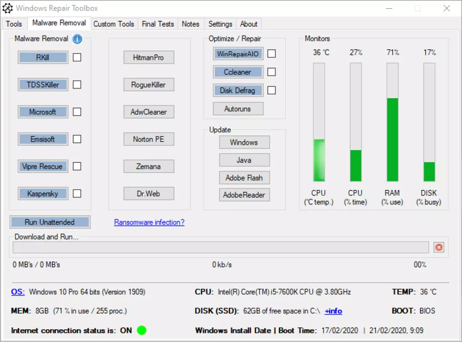Click the OS: link
The width and height of the screenshot is (462, 342).
coord(18,292)
